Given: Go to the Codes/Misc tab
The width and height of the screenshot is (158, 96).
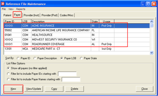Looking at the screenshot, I should [67, 15].
